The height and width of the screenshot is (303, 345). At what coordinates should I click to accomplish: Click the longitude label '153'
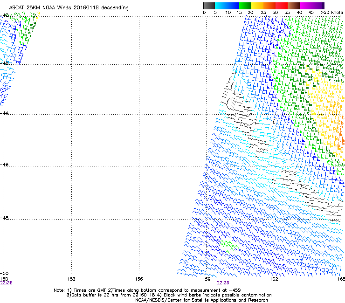tap(71, 279)
